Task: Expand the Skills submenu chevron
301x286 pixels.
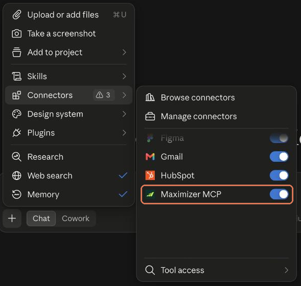Action: coord(124,77)
